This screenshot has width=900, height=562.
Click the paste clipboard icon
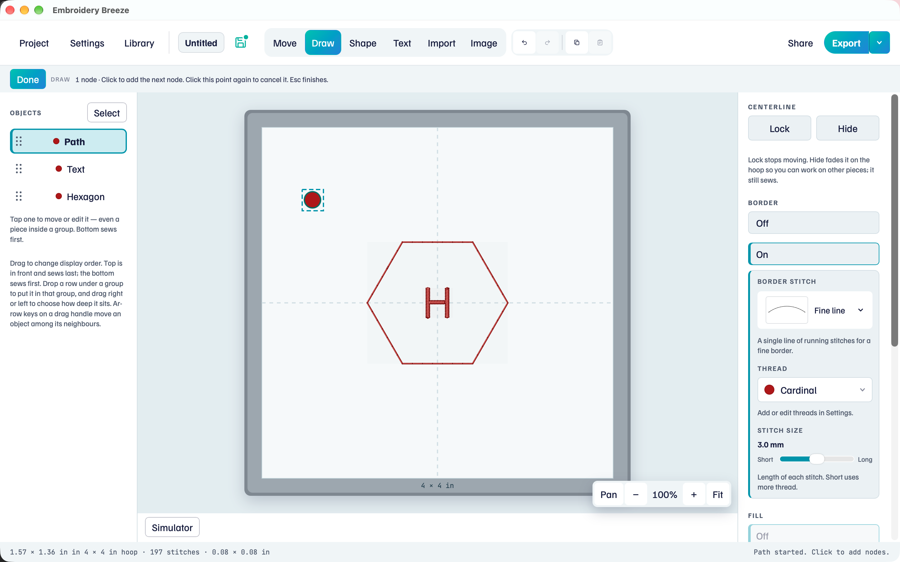pyautogui.click(x=600, y=43)
